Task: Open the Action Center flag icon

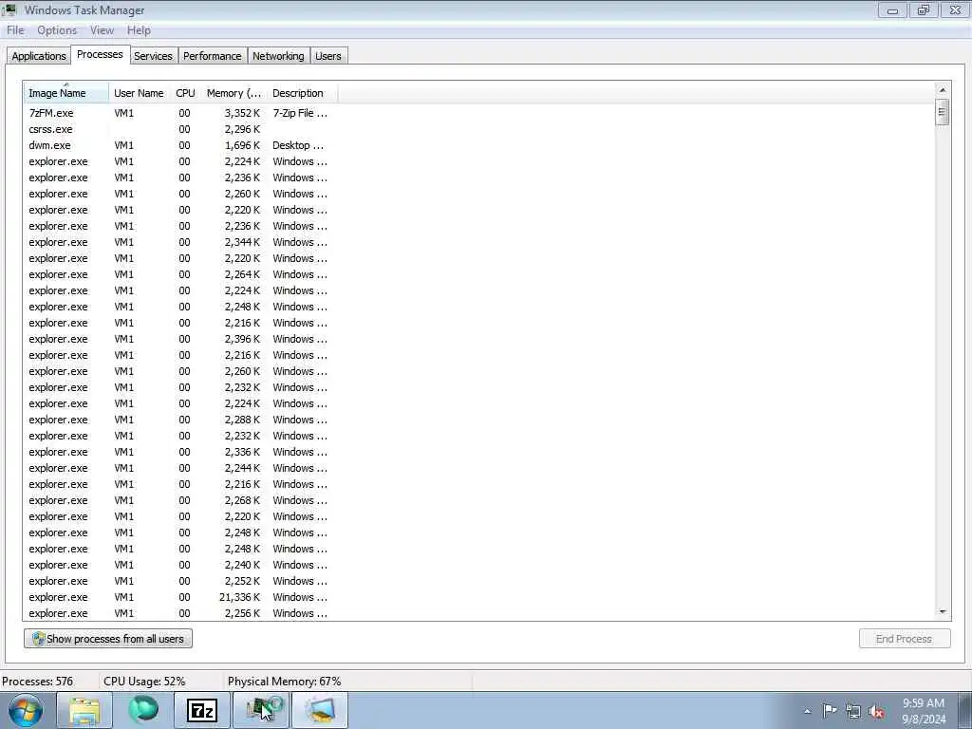Action: pyautogui.click(x=830, y=710)
